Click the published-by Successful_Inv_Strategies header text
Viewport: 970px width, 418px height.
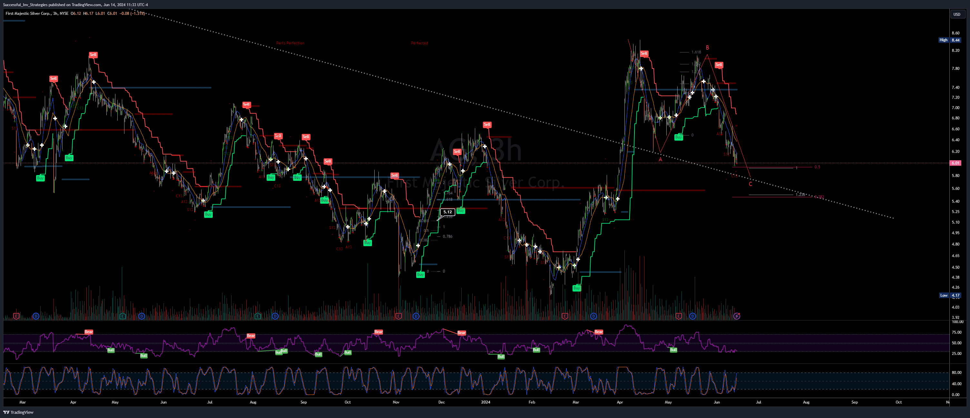click(75, 5)
